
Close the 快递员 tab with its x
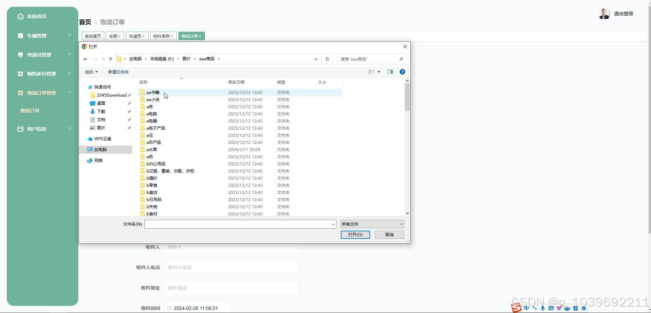point(143,36)
